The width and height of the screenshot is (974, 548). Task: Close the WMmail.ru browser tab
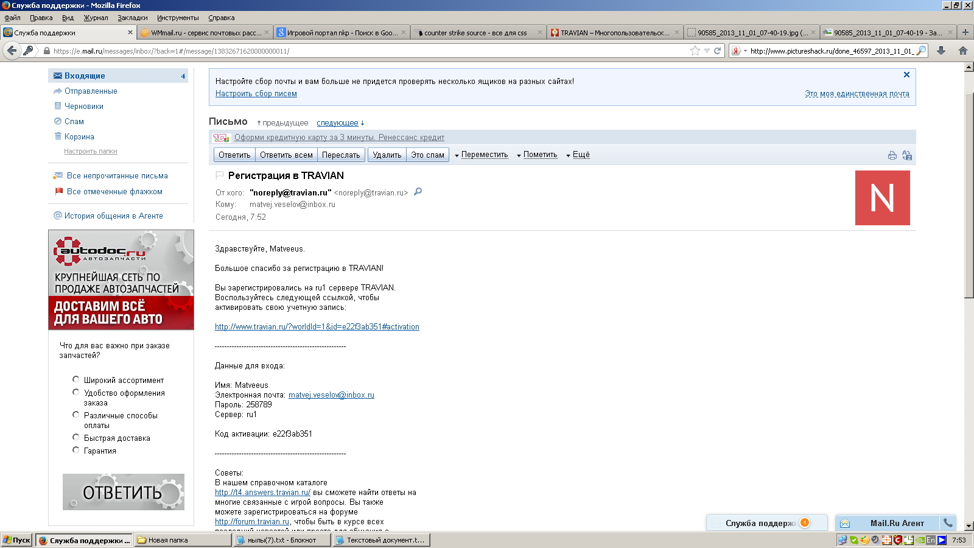(x=267, y=33)
